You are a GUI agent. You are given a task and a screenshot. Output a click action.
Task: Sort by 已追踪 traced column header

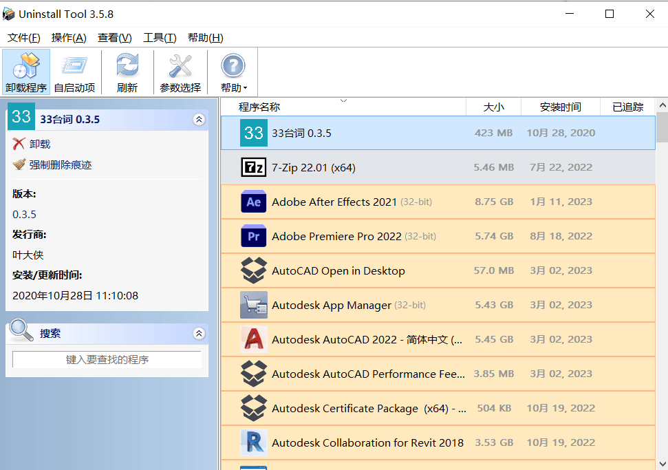[628, 107]
